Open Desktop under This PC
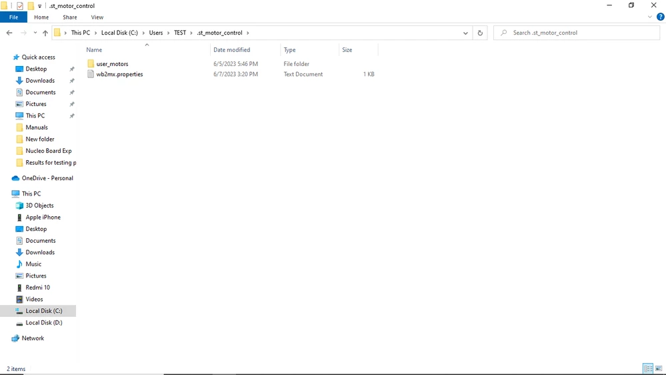The height and width of the screenshot is (375, 666). tap(36, 229)
